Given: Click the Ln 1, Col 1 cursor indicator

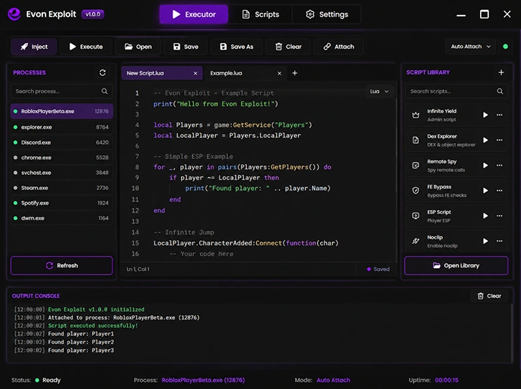Looking at the screenshot, I should (138, 269).
